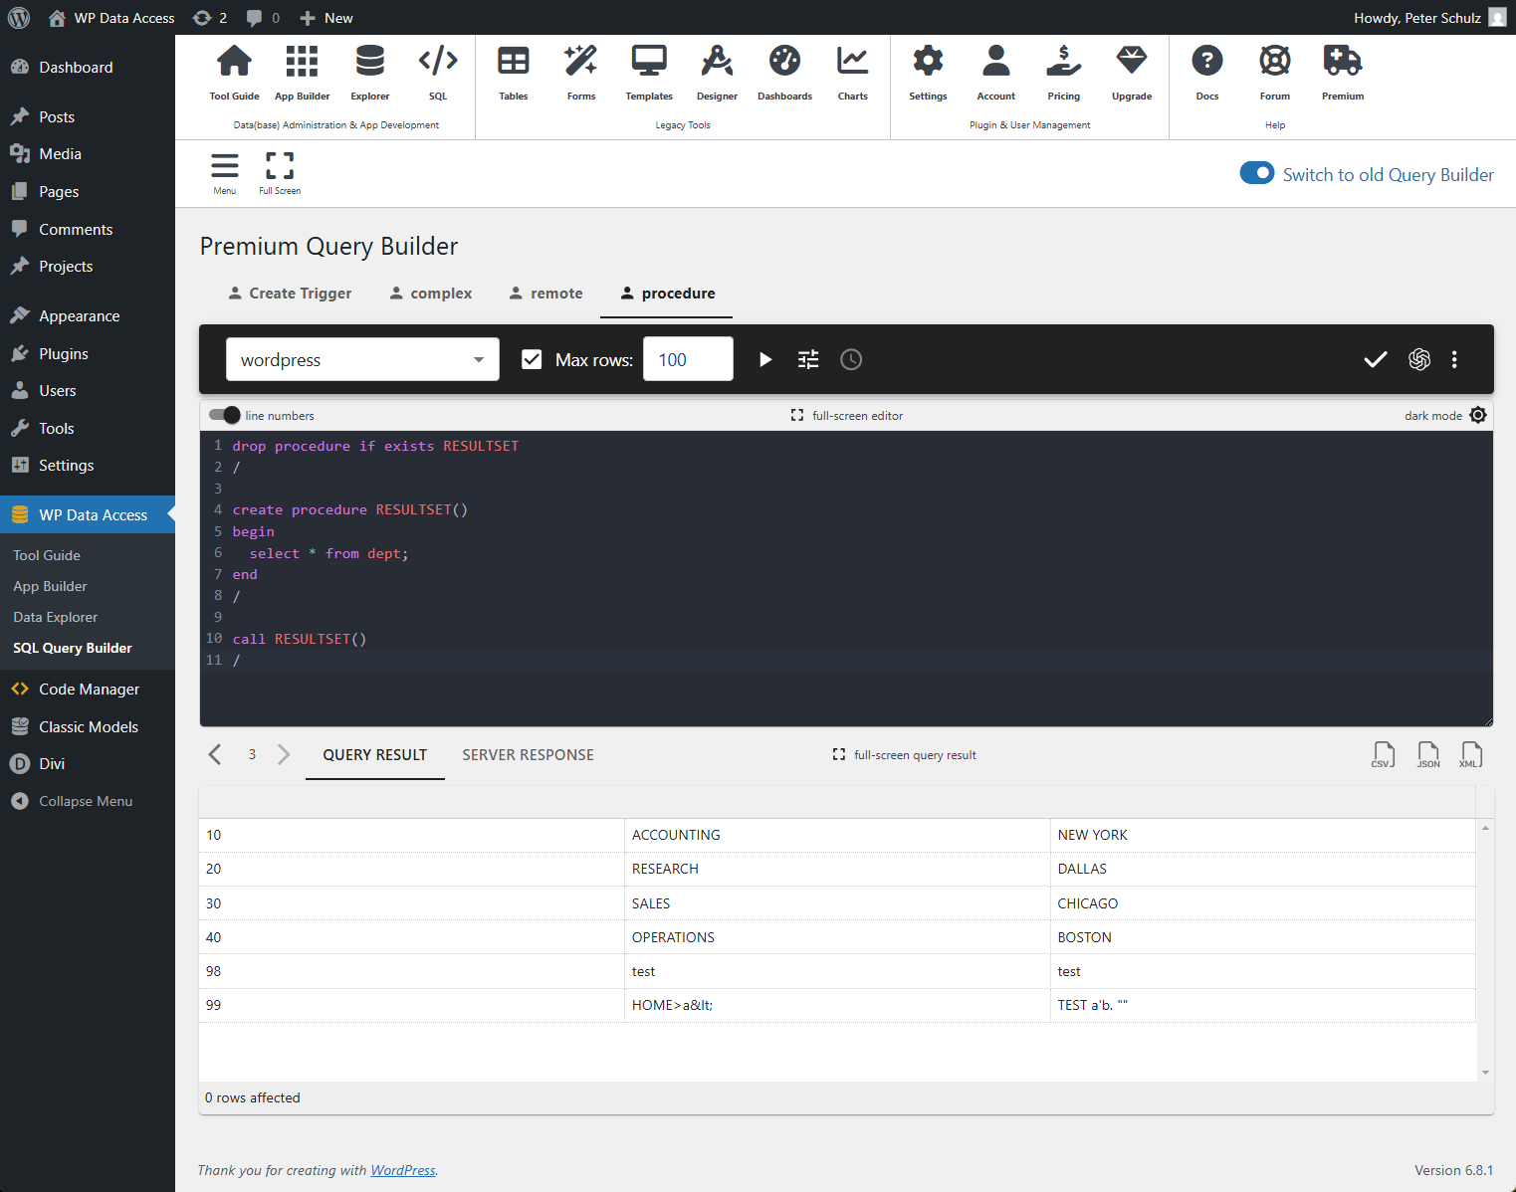This screenshot has height=1192, width=1516.
Task: Open Dashboard in WordPress sidebar
Action: click(x=88, y=67)
